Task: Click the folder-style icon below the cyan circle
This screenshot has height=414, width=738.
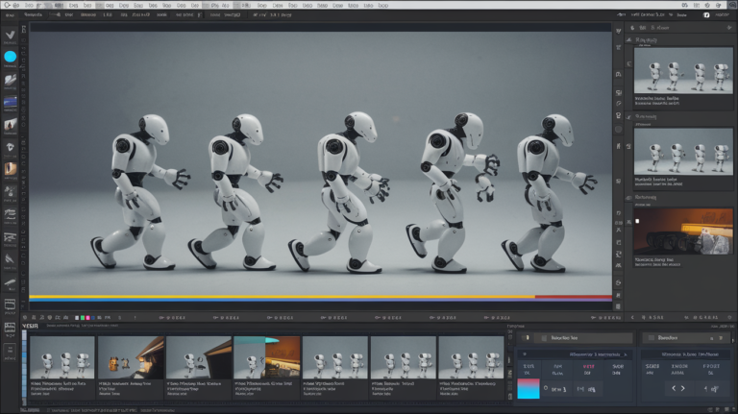Action: pos(11,80)
